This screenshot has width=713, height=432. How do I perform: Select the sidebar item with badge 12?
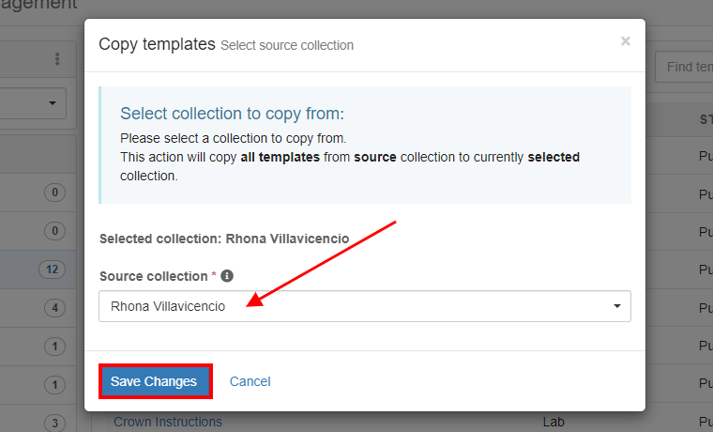(38, 270)
